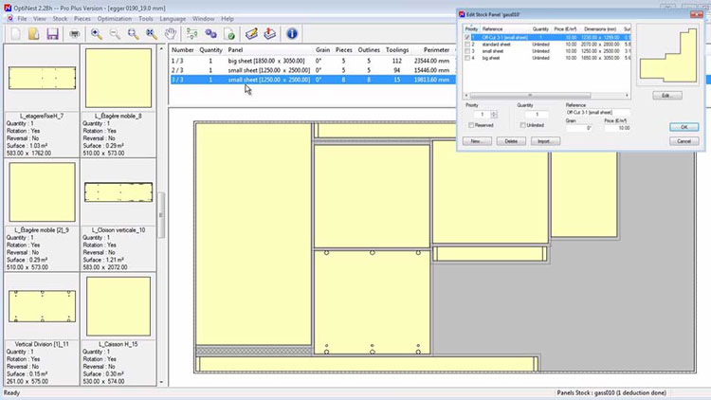
Task: Enable the Reserved checkbox
Action: coord(471,125)
